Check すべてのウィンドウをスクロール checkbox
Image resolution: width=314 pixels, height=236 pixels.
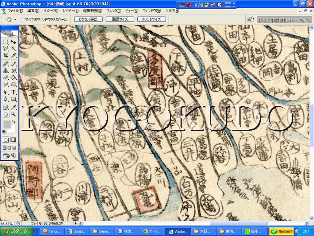click(23, 19)
